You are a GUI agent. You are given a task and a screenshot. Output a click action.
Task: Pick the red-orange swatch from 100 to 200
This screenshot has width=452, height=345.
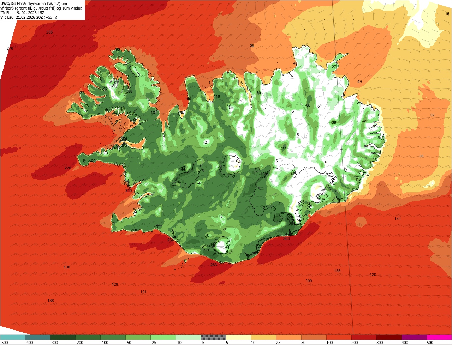tap(339, 337)
